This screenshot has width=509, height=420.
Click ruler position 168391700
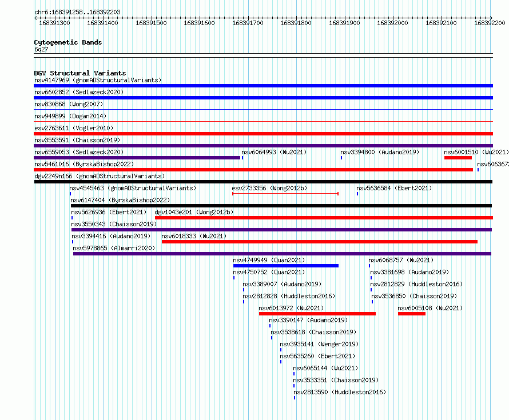click(248, 23)
